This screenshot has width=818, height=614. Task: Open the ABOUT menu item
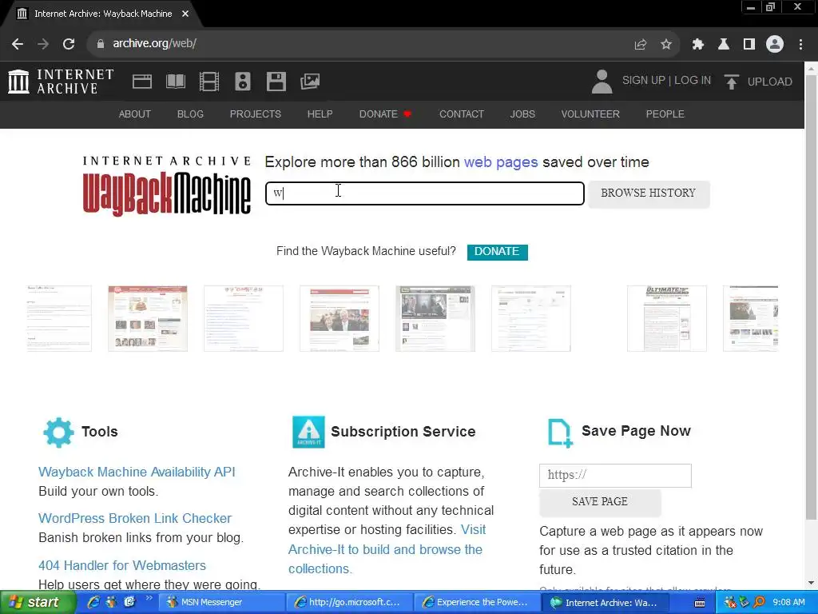point(134,114)
